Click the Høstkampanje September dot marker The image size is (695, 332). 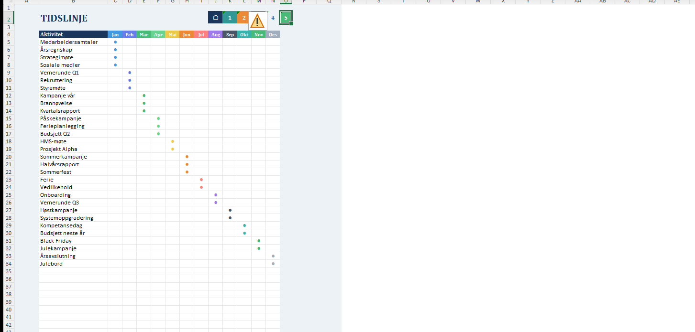point(230,210)
